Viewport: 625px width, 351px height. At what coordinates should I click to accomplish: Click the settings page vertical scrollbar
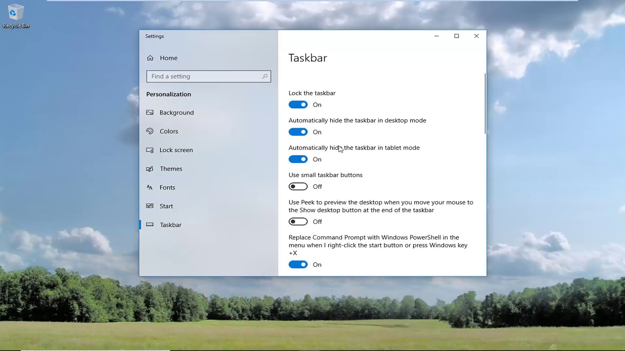pyautogui.click(x=485, y=103)
